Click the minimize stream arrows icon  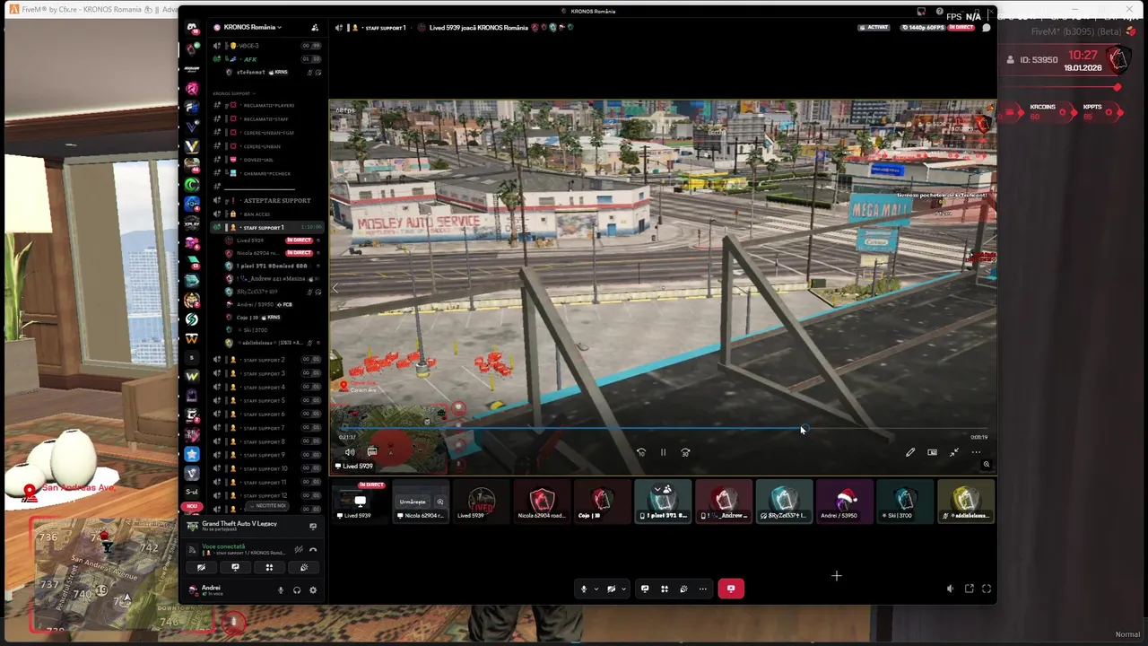point(954,452)
